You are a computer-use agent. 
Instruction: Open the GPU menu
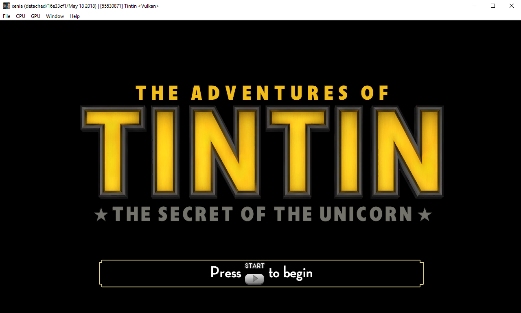coord(35,16)
